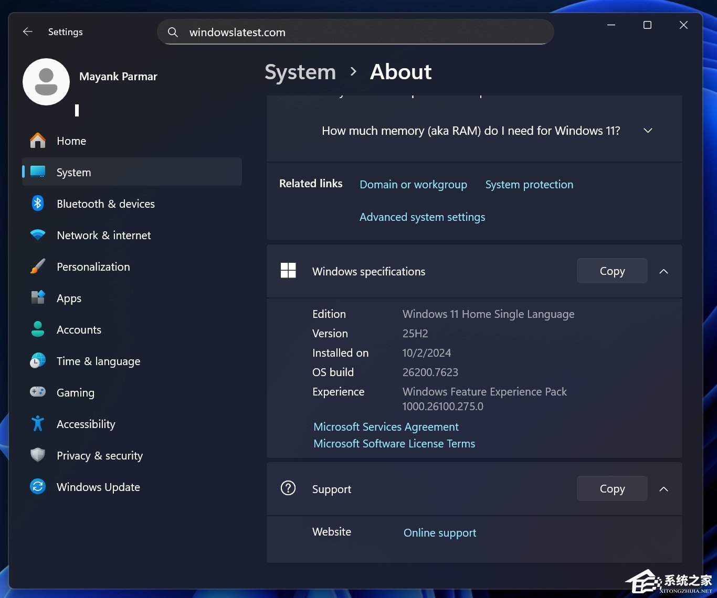717x598 pixels.
Task: Click the settings search box
Action: pyautogui.click(x=355, y=32)
